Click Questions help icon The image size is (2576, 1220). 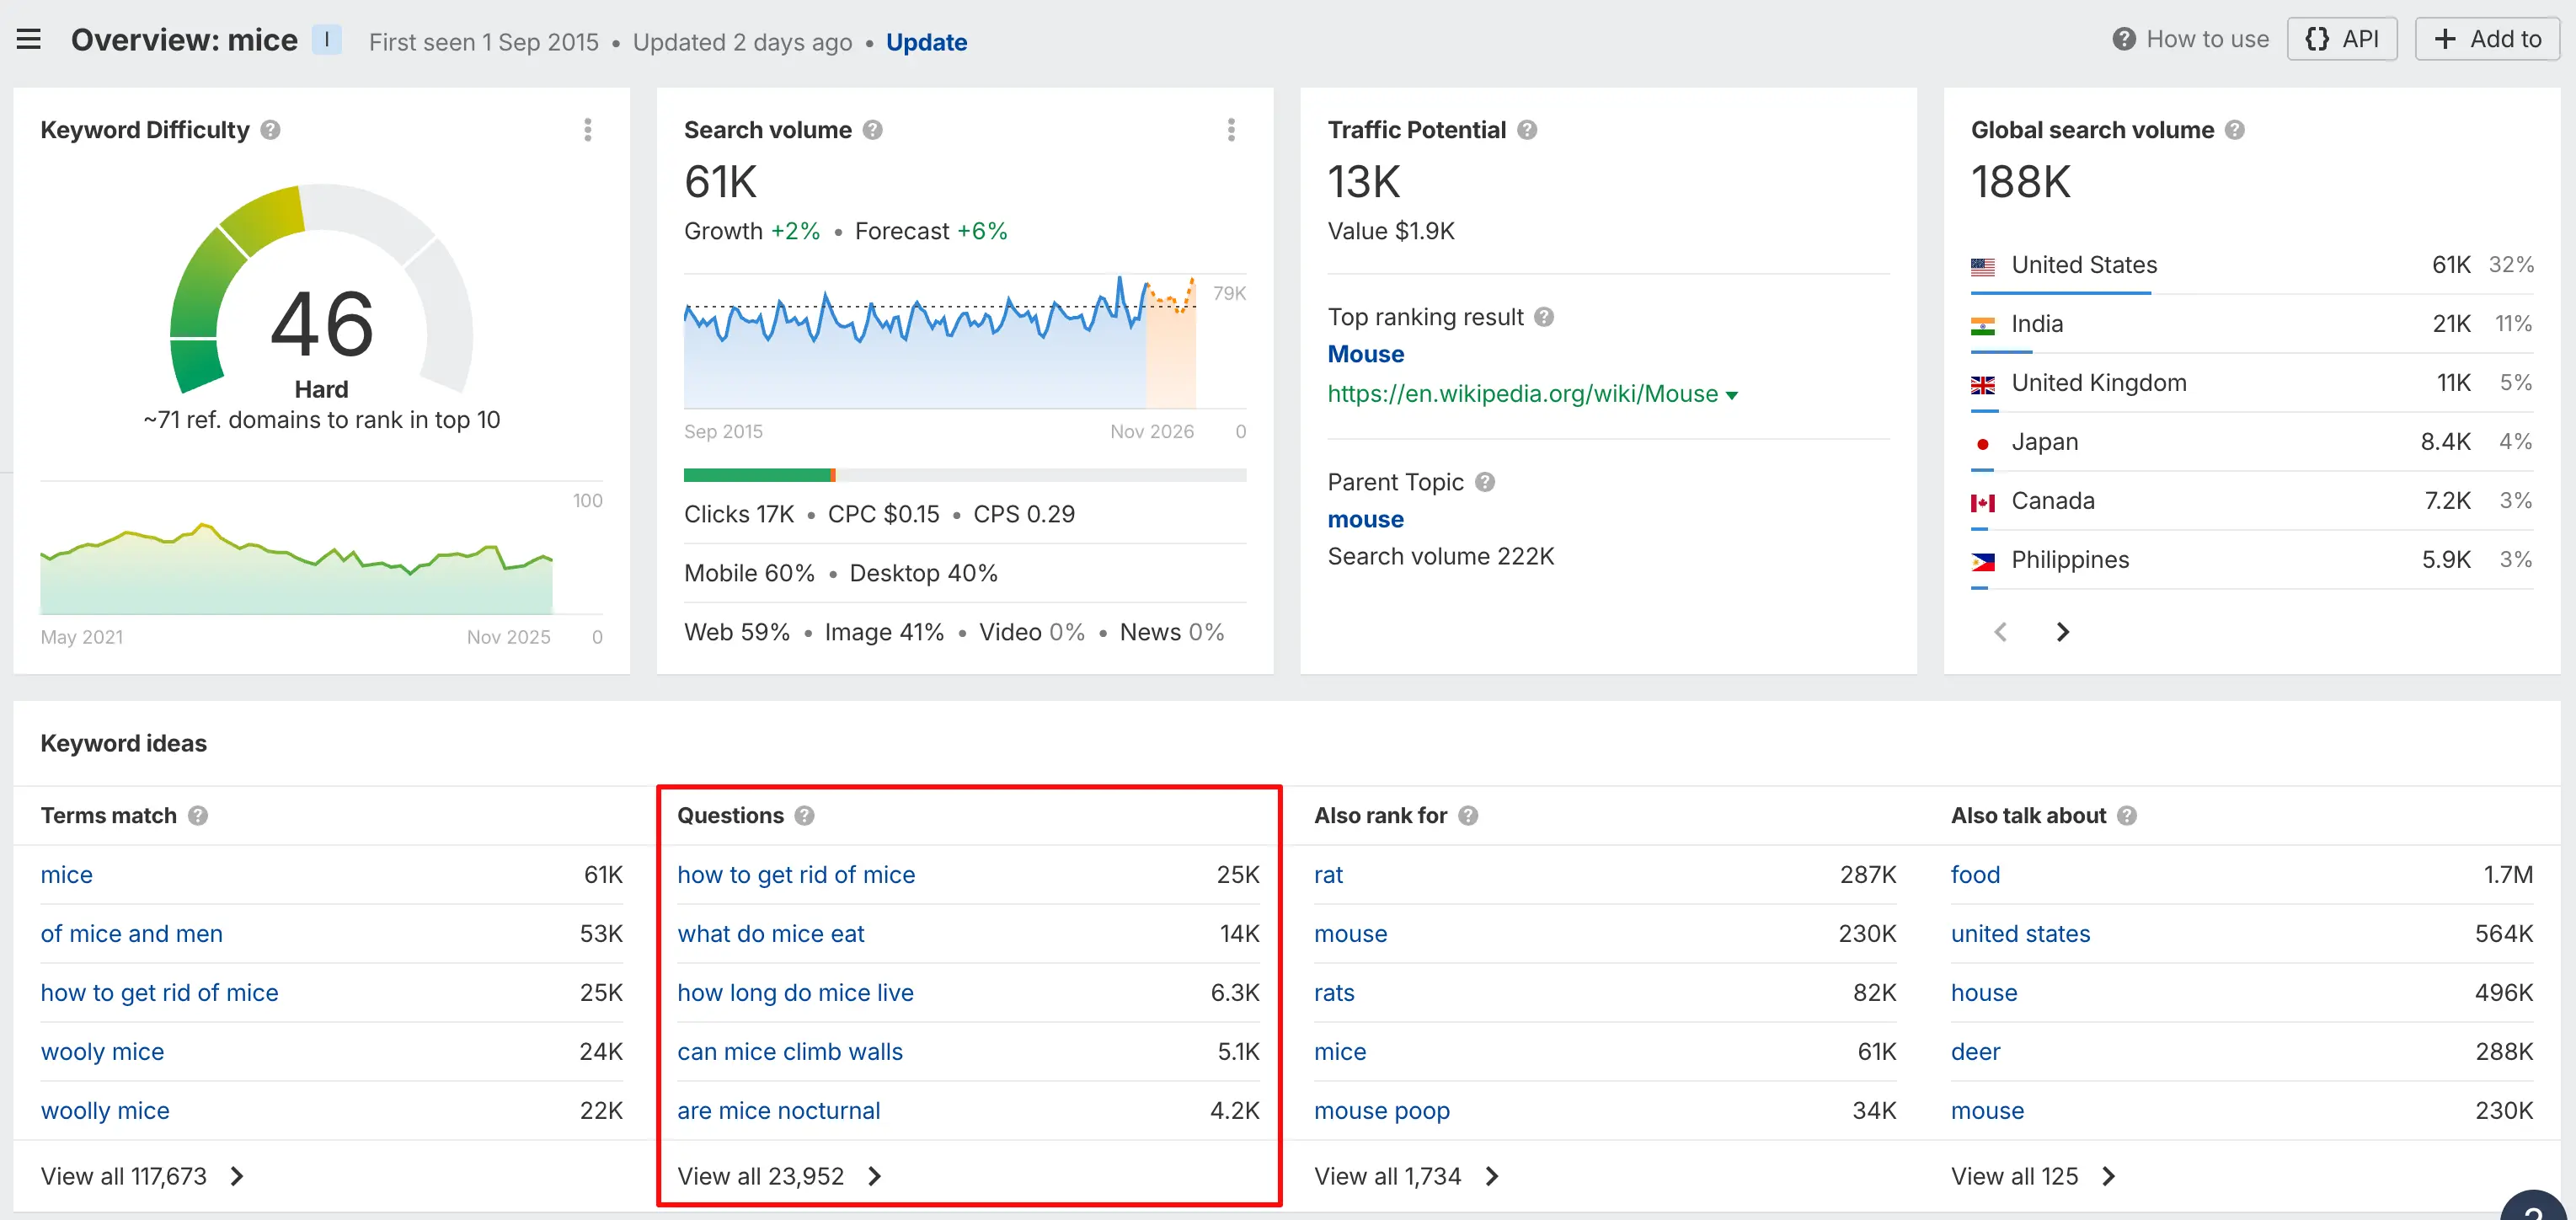[x=804, y=816]
